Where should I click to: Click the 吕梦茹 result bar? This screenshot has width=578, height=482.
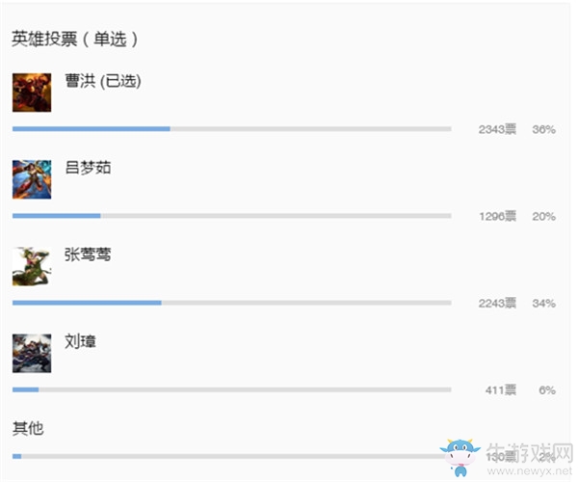click(x=231, y=215)
